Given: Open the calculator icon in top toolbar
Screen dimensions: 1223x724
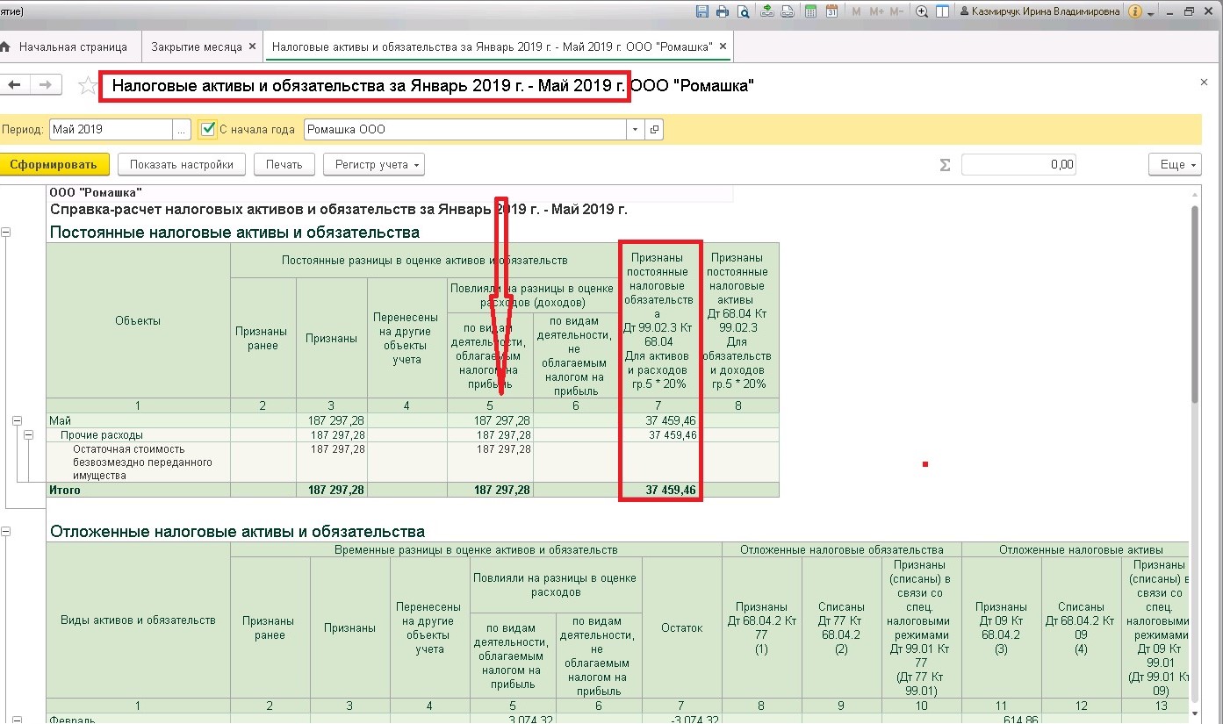Looking at the screenshot, I should pyautogui.click(x=810, y=11).
